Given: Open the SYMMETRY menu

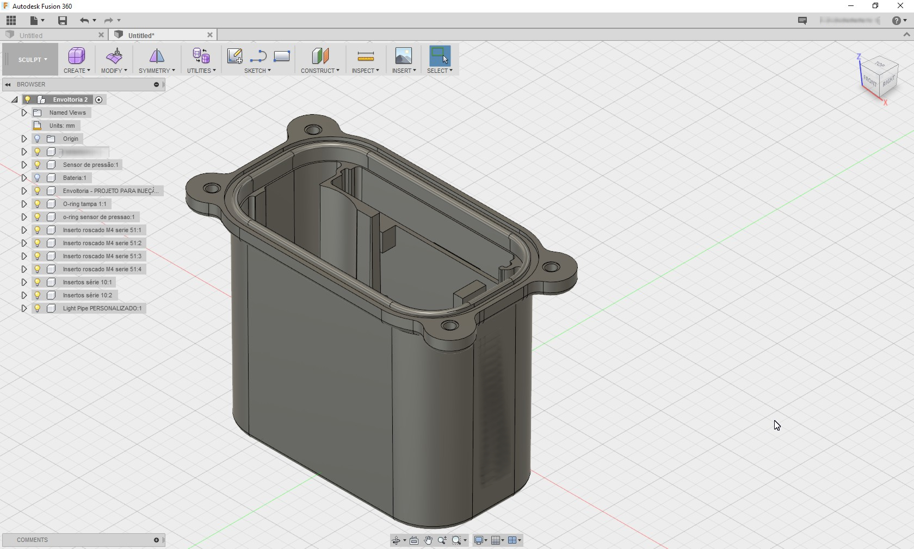Looking at the screenshot, I should pyautogui.click(x=157, y=71).
